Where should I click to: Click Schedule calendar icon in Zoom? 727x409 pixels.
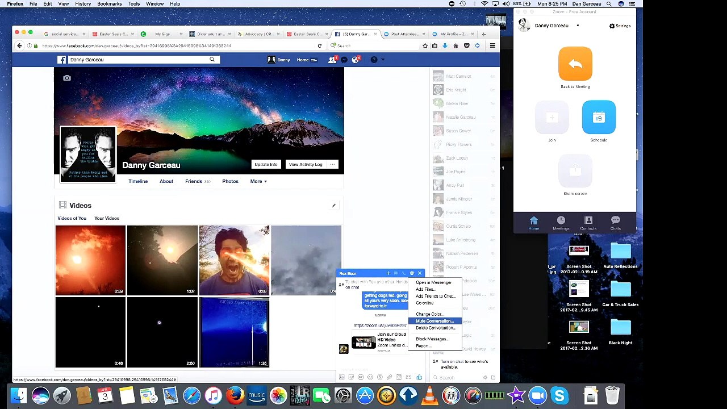pyautogui.click(x=599, y=118)
